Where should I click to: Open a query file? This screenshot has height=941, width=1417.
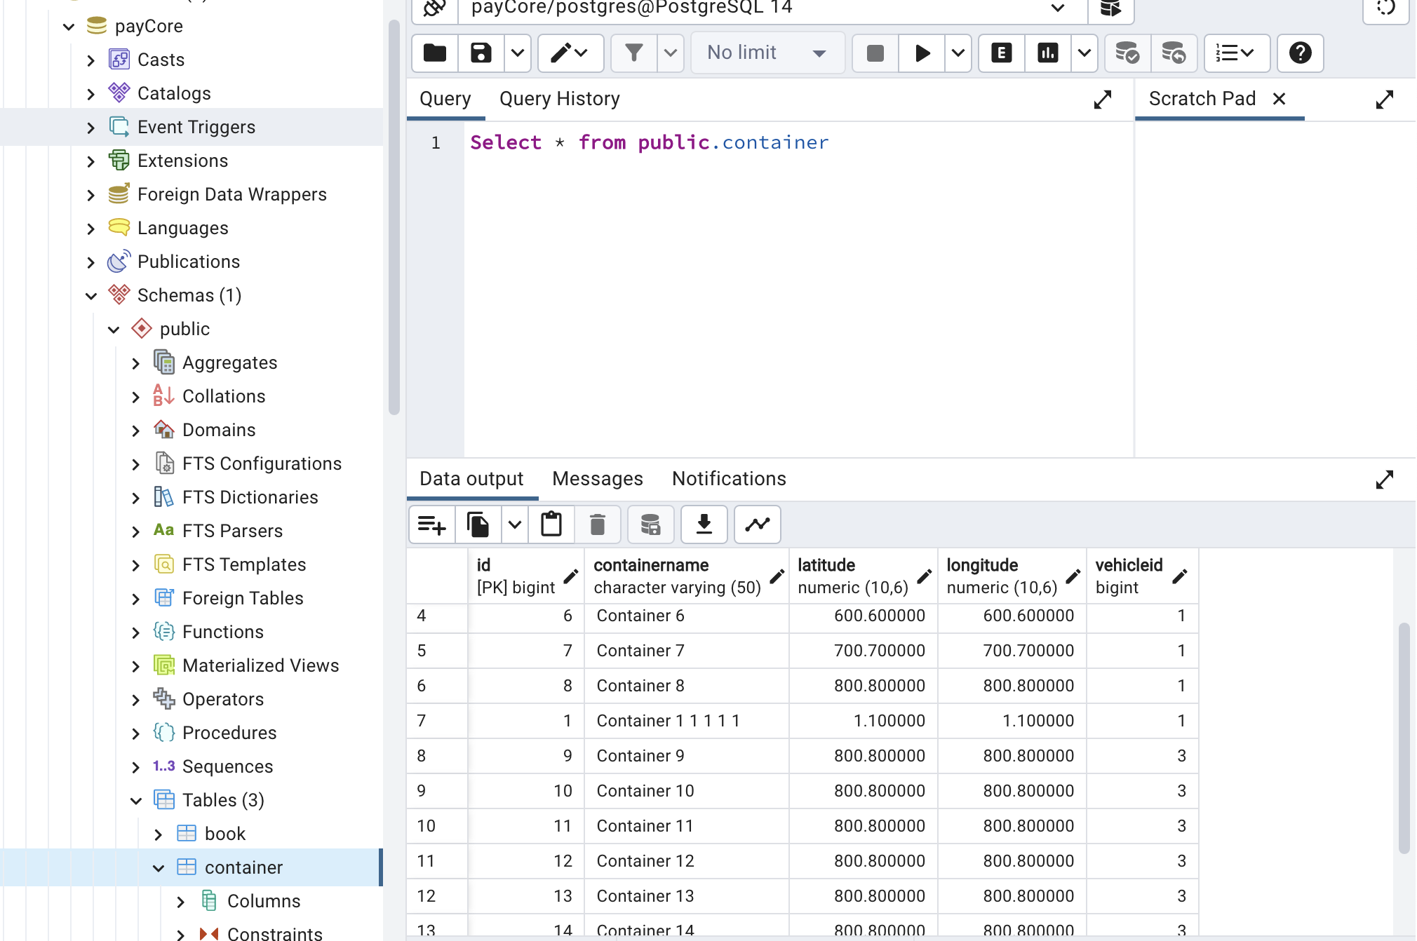point(434,53)
